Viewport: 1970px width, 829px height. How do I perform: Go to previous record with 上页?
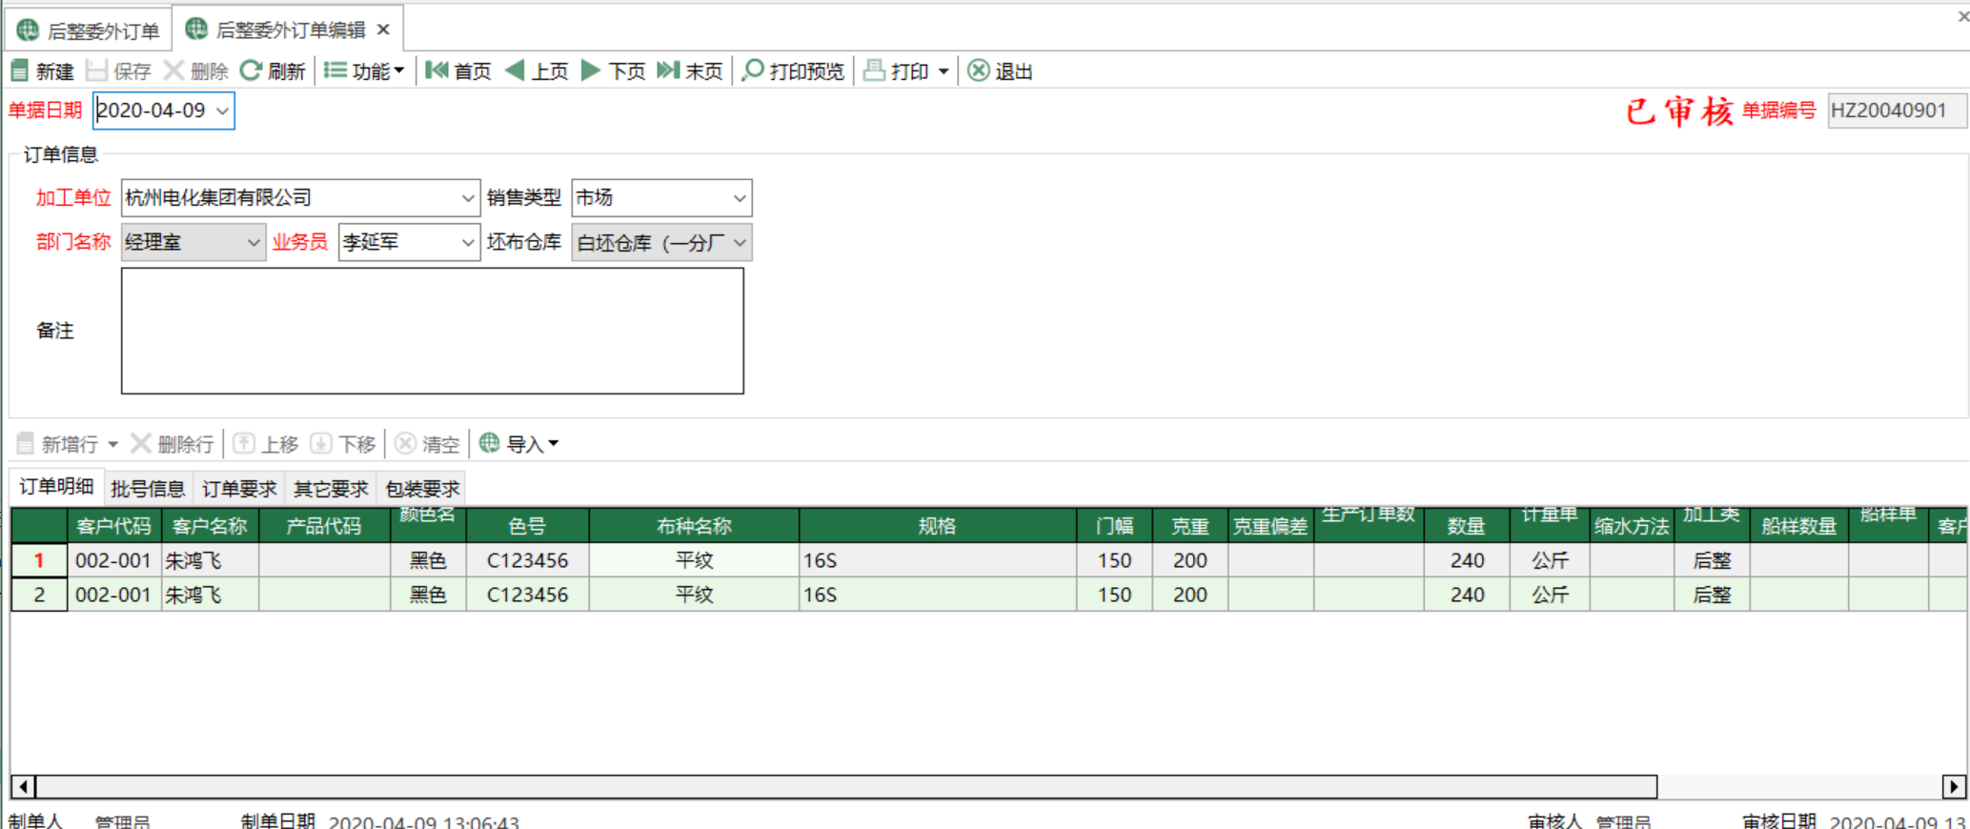click(x=537, y=71)
